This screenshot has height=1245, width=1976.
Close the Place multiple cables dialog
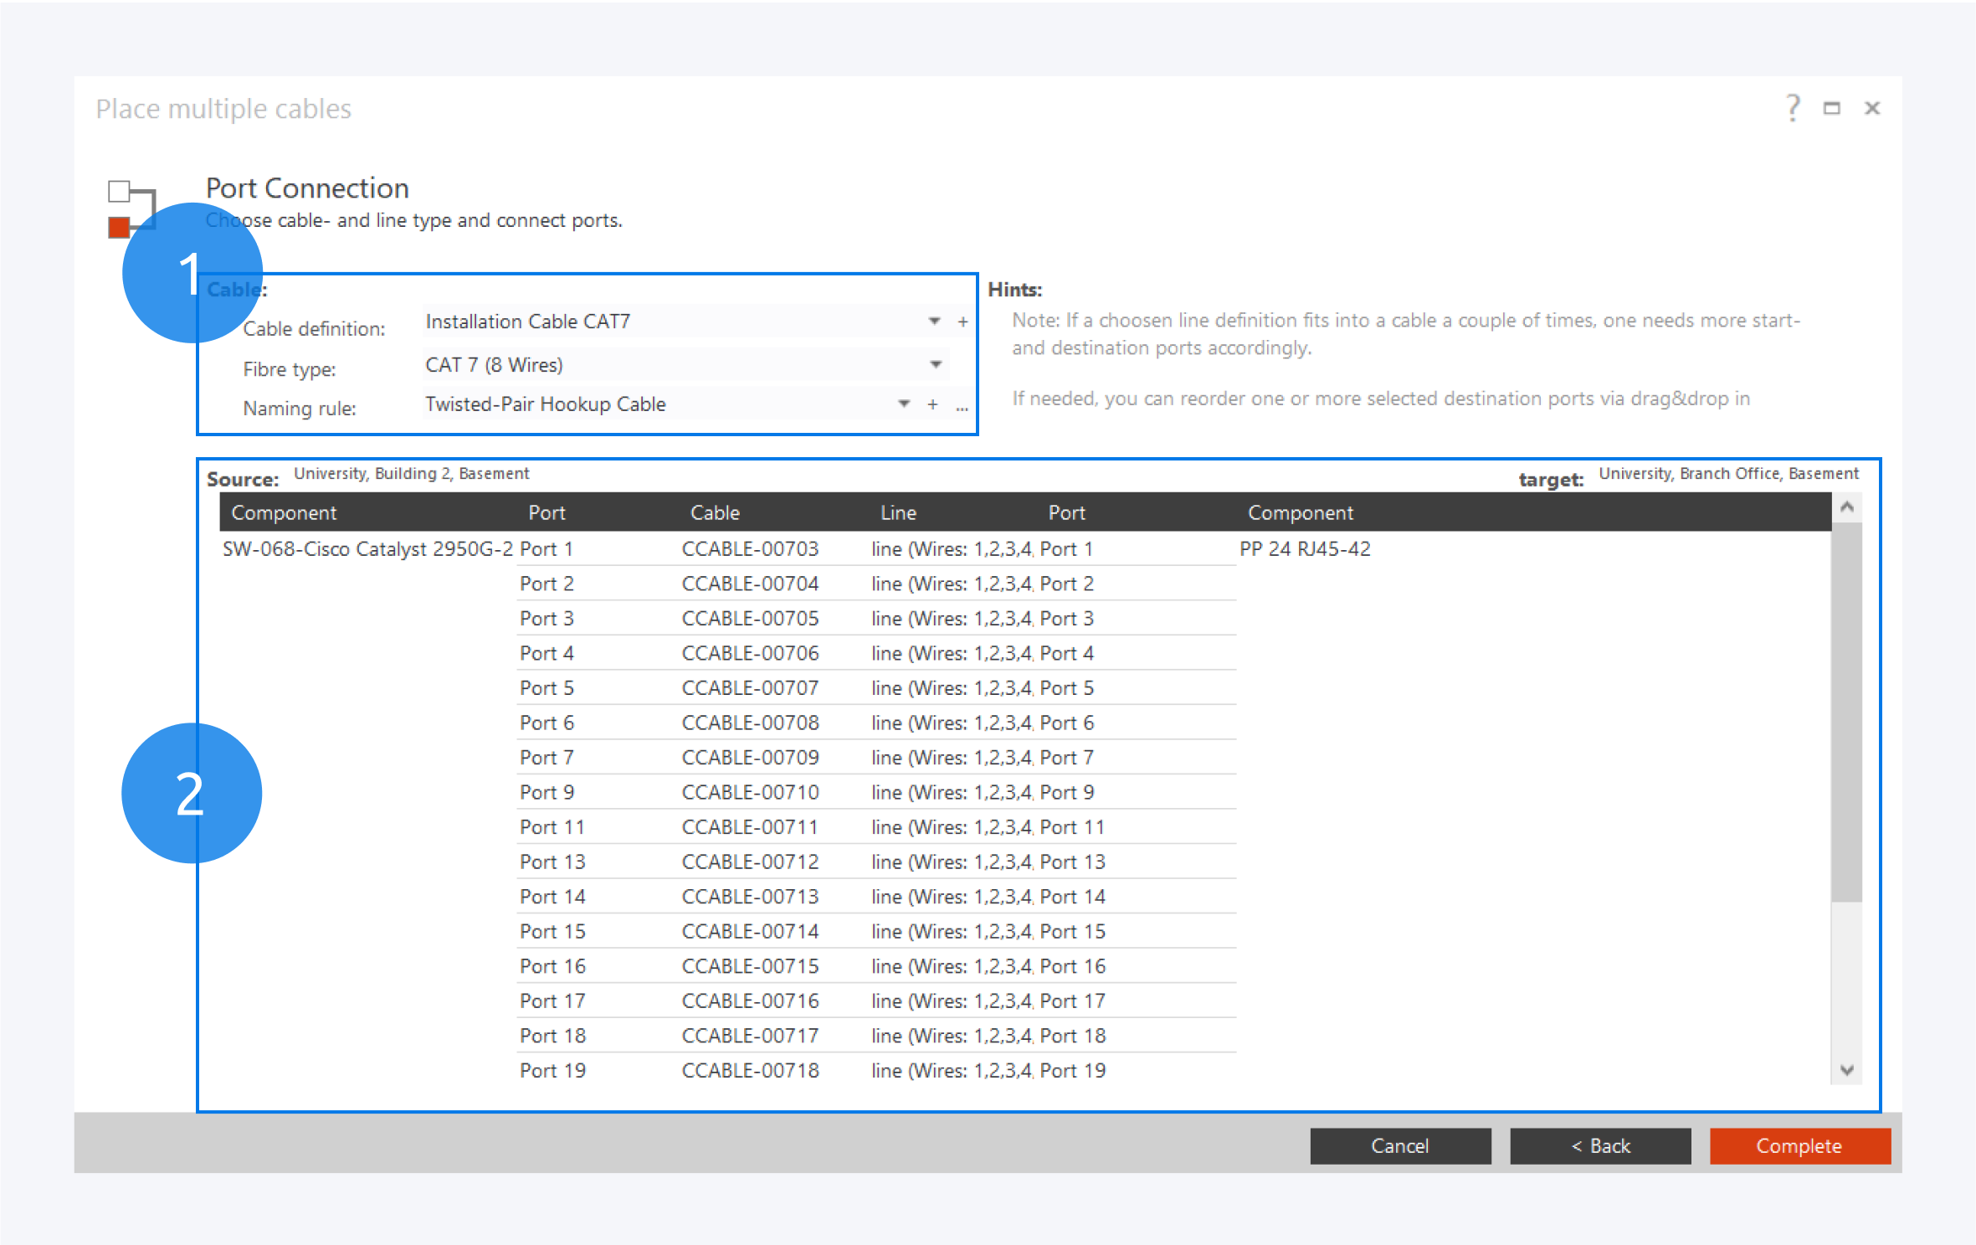click(x=1872, y=108)
